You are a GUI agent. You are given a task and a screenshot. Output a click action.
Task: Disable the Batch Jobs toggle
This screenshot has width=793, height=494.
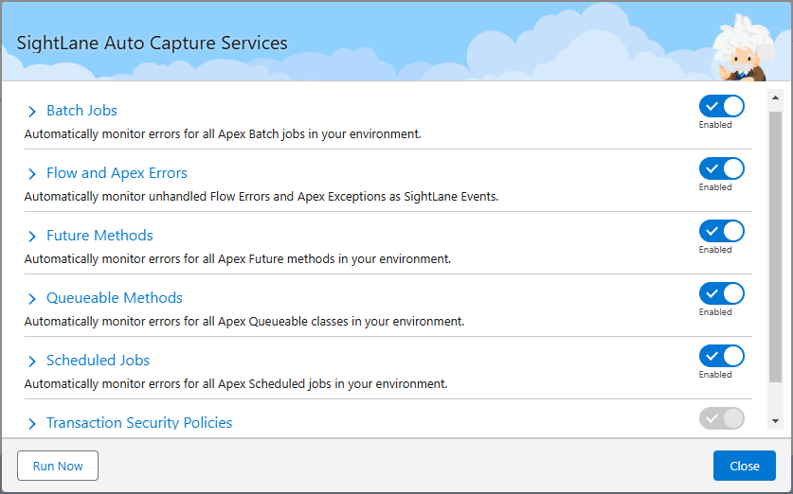(x=721, y=106)
